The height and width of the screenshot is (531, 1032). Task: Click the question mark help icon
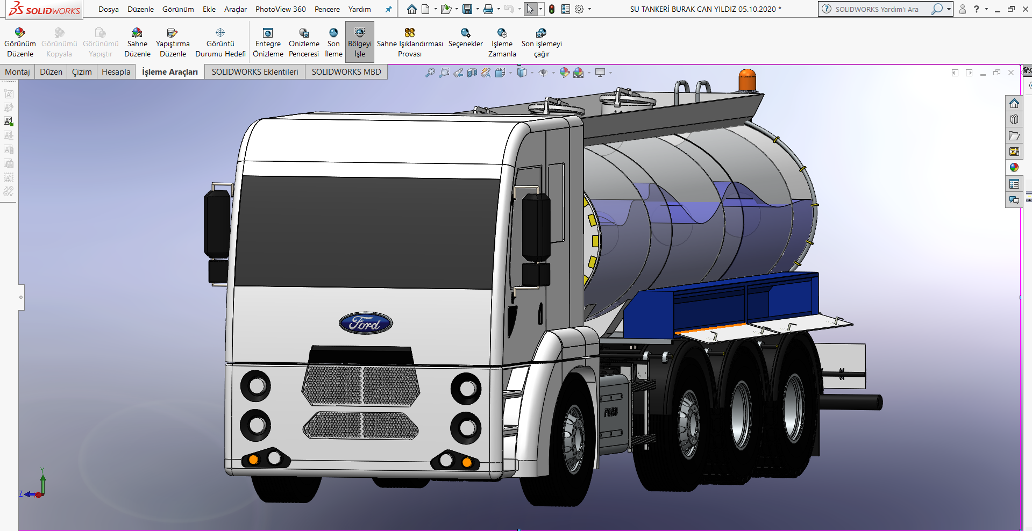pyautogui.click(x=977, y=9)
